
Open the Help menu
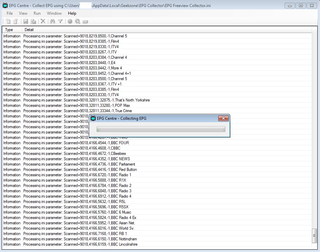click(x=72, y=13)
